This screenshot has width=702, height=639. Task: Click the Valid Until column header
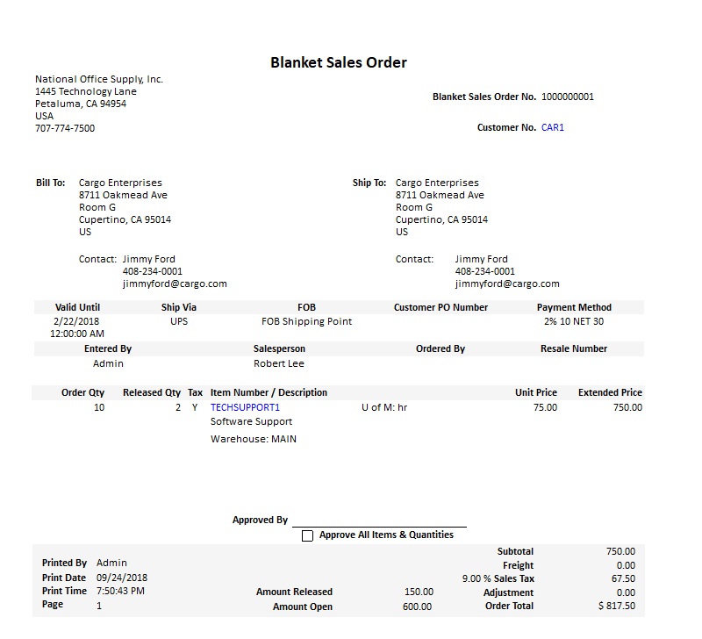[77, 307]
